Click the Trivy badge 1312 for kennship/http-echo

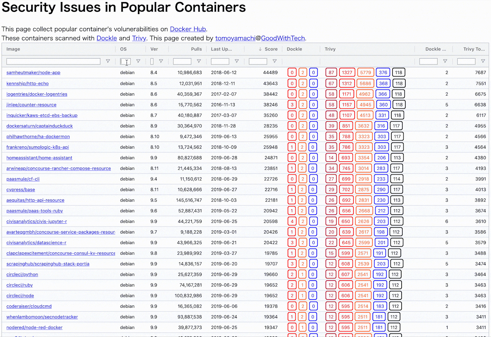[347, 83]
